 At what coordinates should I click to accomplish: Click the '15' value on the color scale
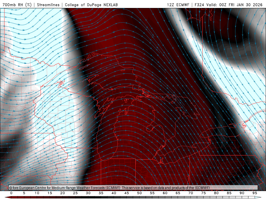tap(50, 193)
